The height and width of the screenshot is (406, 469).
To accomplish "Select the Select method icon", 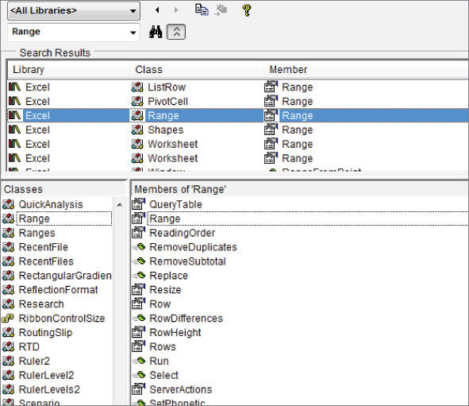I will [x=139, y=375].
